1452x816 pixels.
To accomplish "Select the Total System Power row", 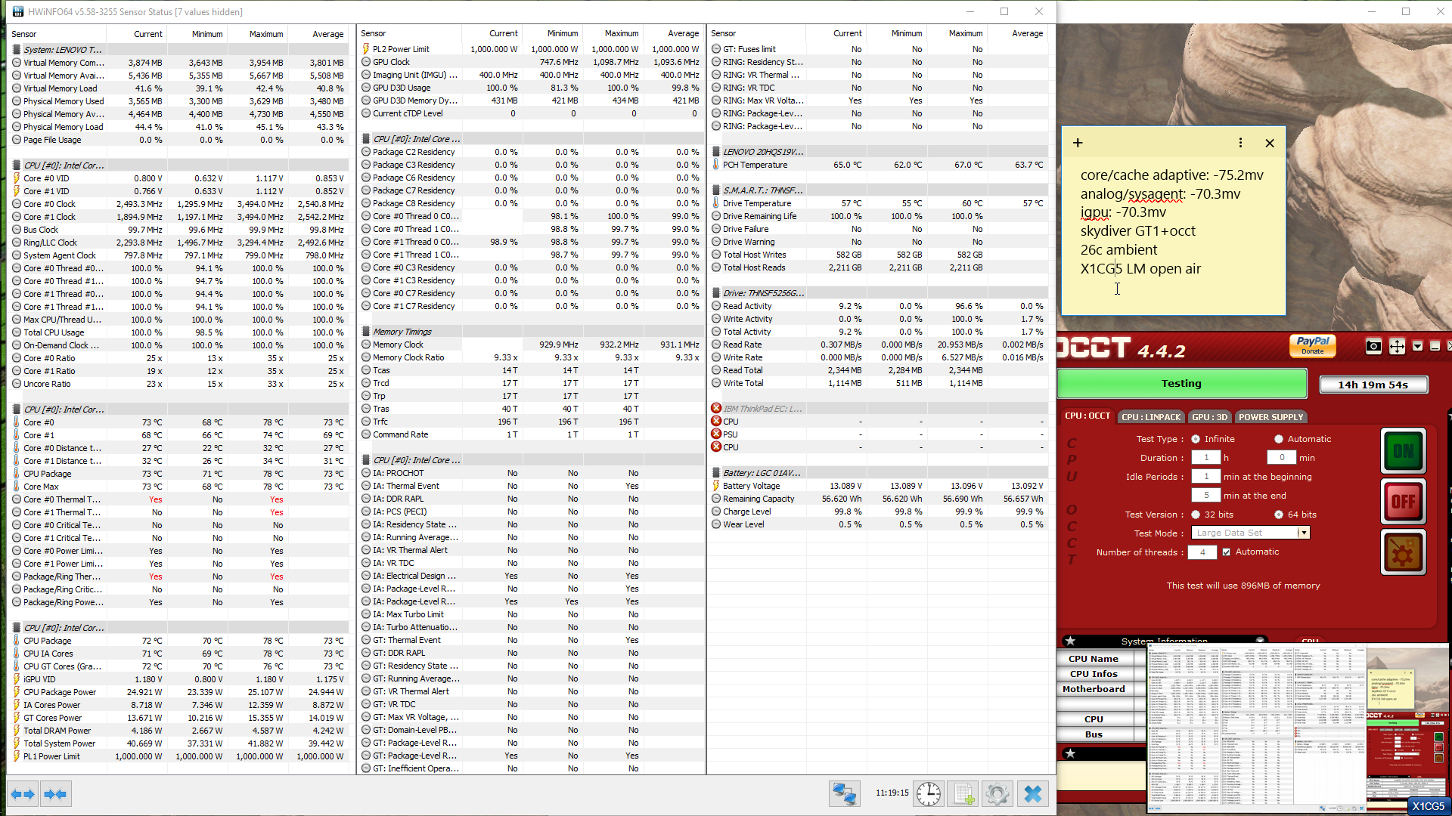I will point(178,743).
